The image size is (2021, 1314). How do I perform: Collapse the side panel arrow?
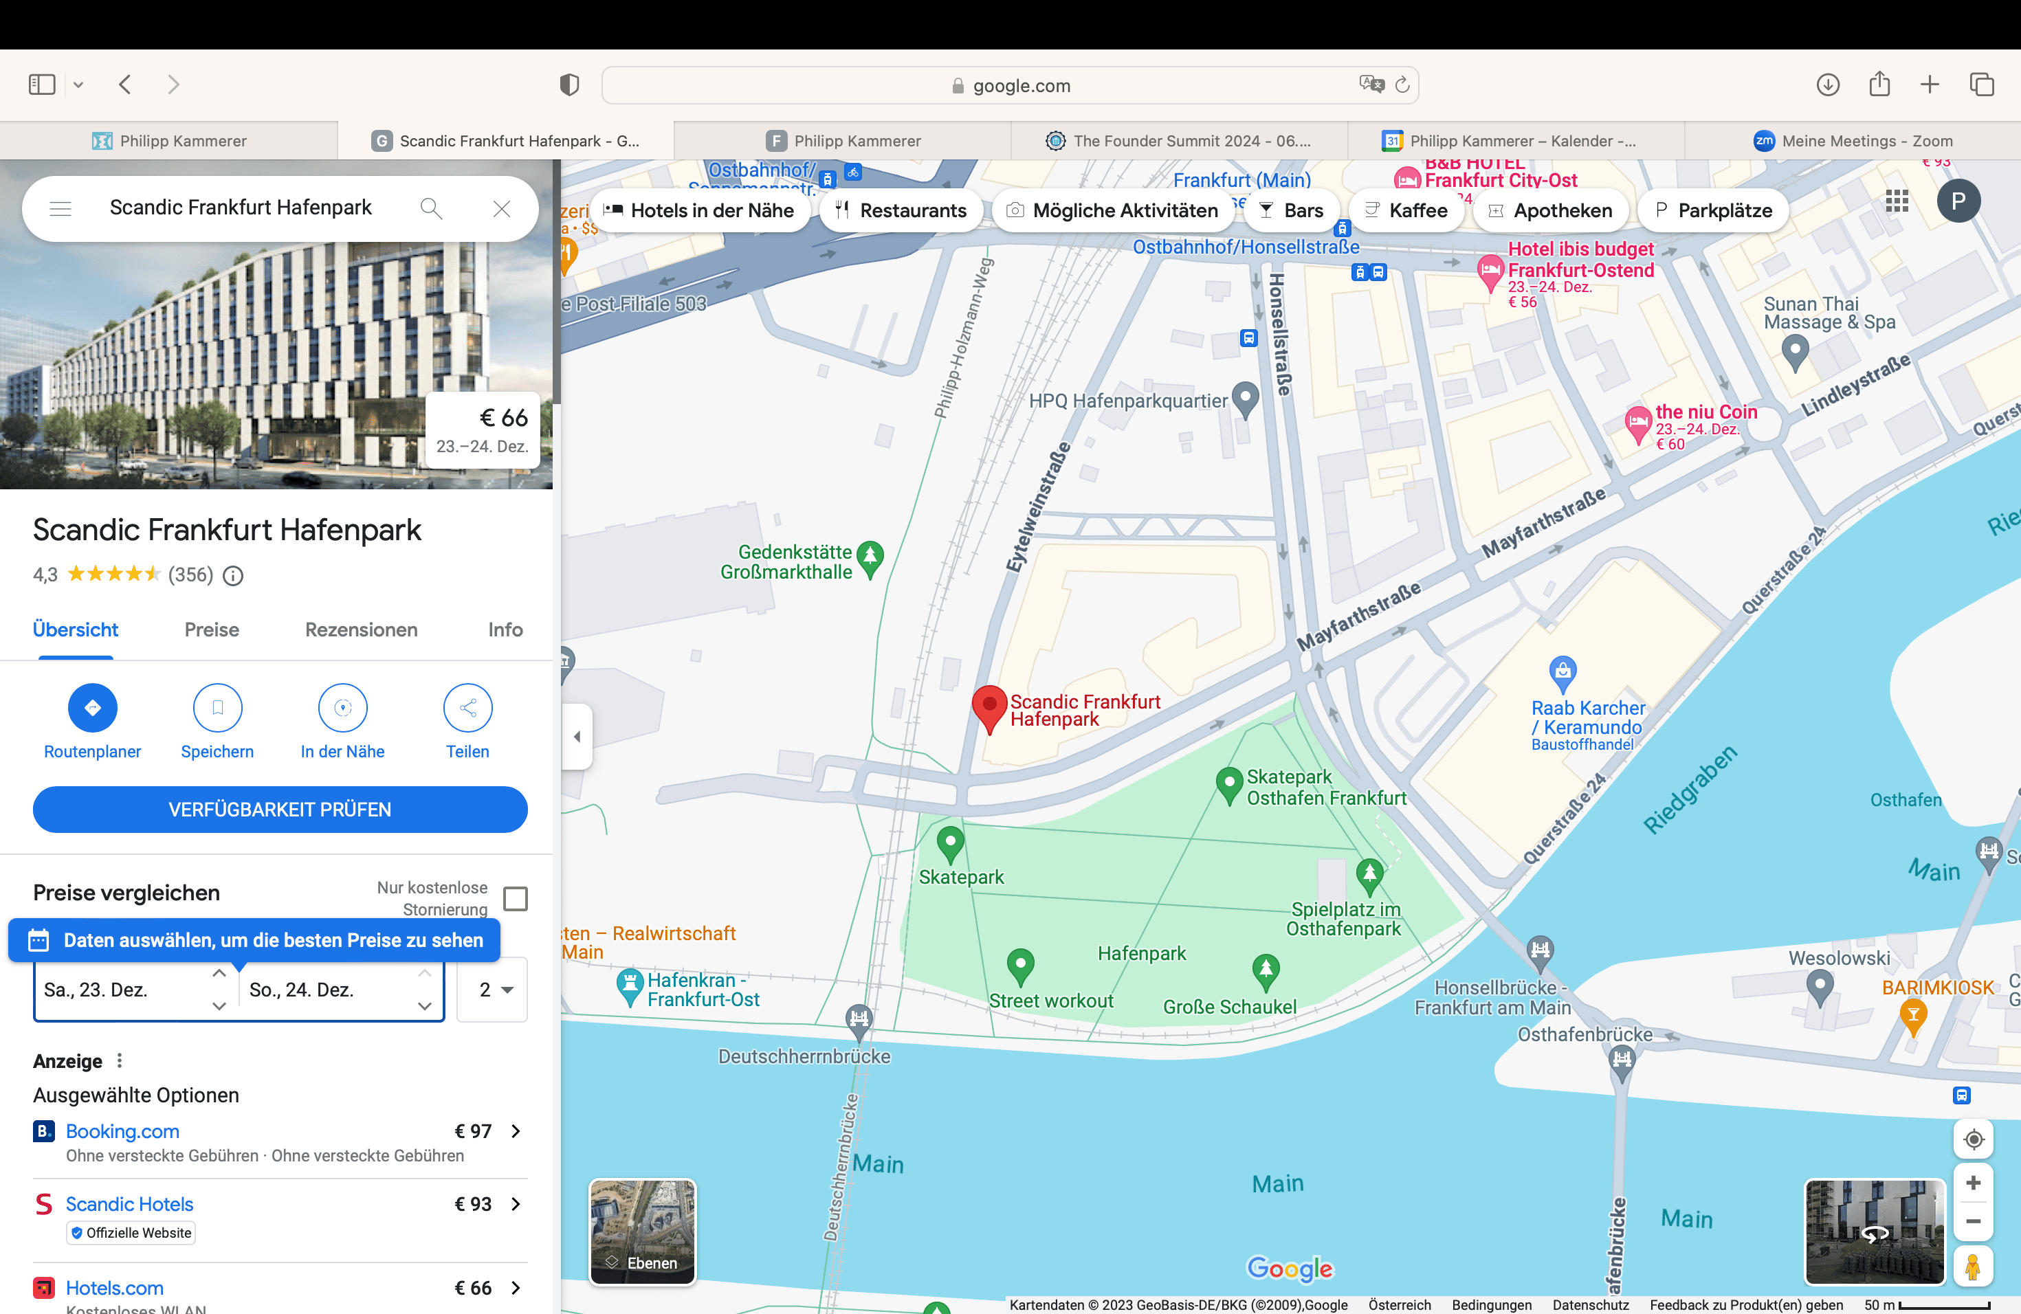(x=577, y=737)
